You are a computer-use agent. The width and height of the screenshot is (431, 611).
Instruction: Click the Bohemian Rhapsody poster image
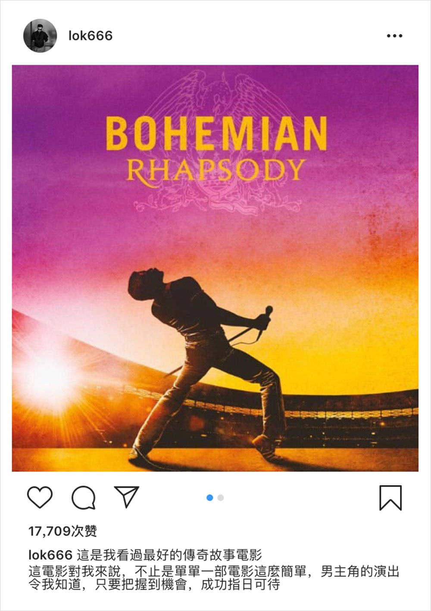215,268
